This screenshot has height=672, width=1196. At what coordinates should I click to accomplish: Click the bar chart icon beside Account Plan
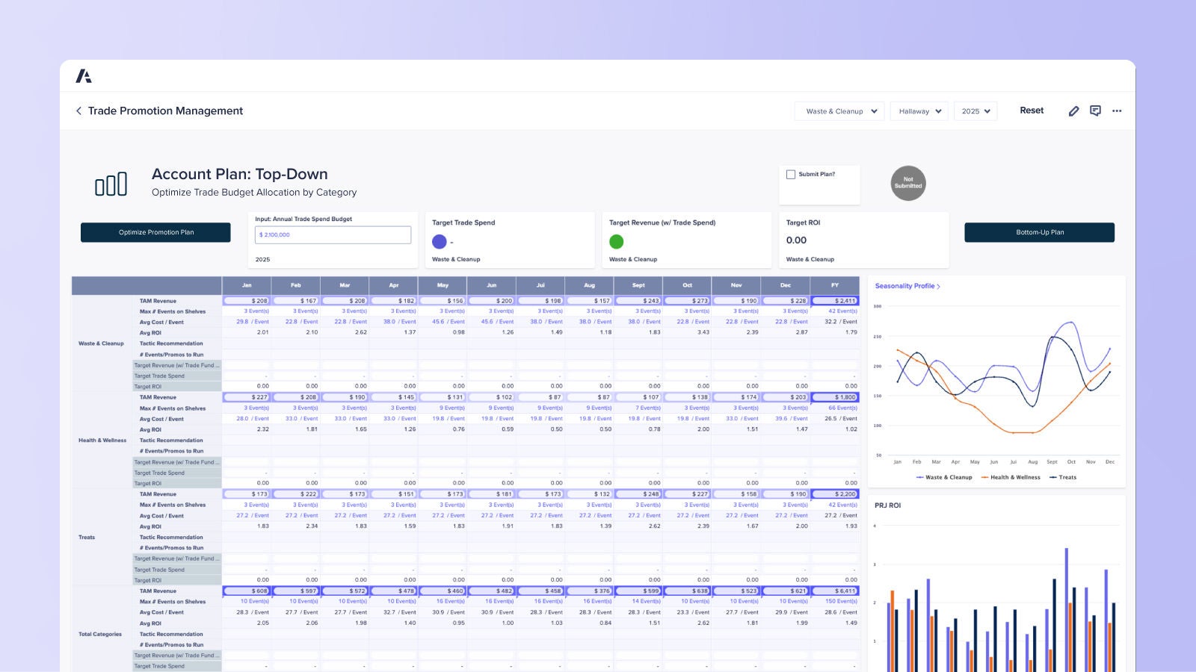pyautogui.click(x=110, y=183)
